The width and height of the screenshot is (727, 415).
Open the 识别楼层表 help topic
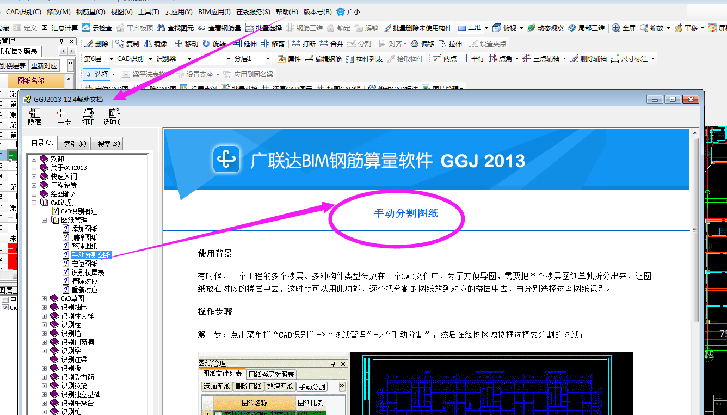click(88, 272)
